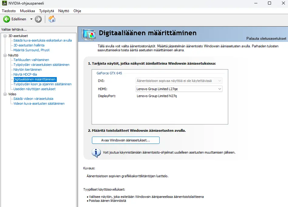Viewport: 288px width, 207px height.
Task: Collapse the 3D-asetukset tree node
Action: click(x=5, y=36)
